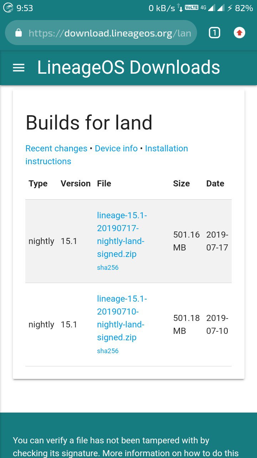Open the Device info link

(116, 148)
